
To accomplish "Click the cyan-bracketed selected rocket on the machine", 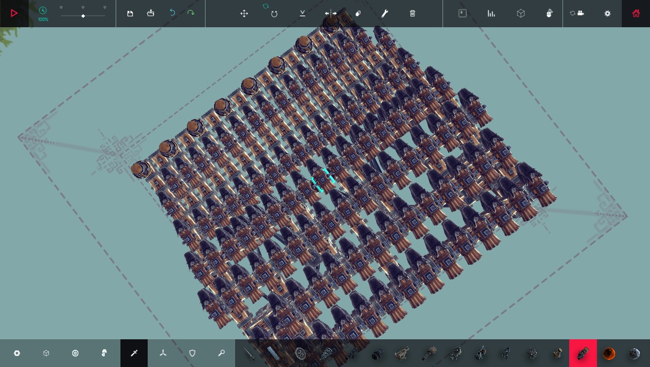I will pyautogui.click(x=323, y=180).
